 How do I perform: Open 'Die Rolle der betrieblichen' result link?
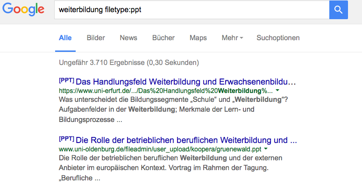pos(186,140)
